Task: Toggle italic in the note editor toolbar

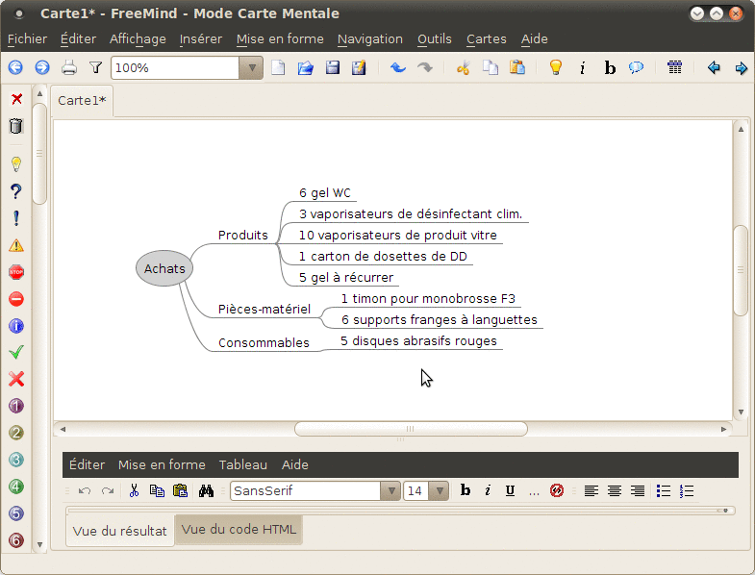Action: coord(488,490)
